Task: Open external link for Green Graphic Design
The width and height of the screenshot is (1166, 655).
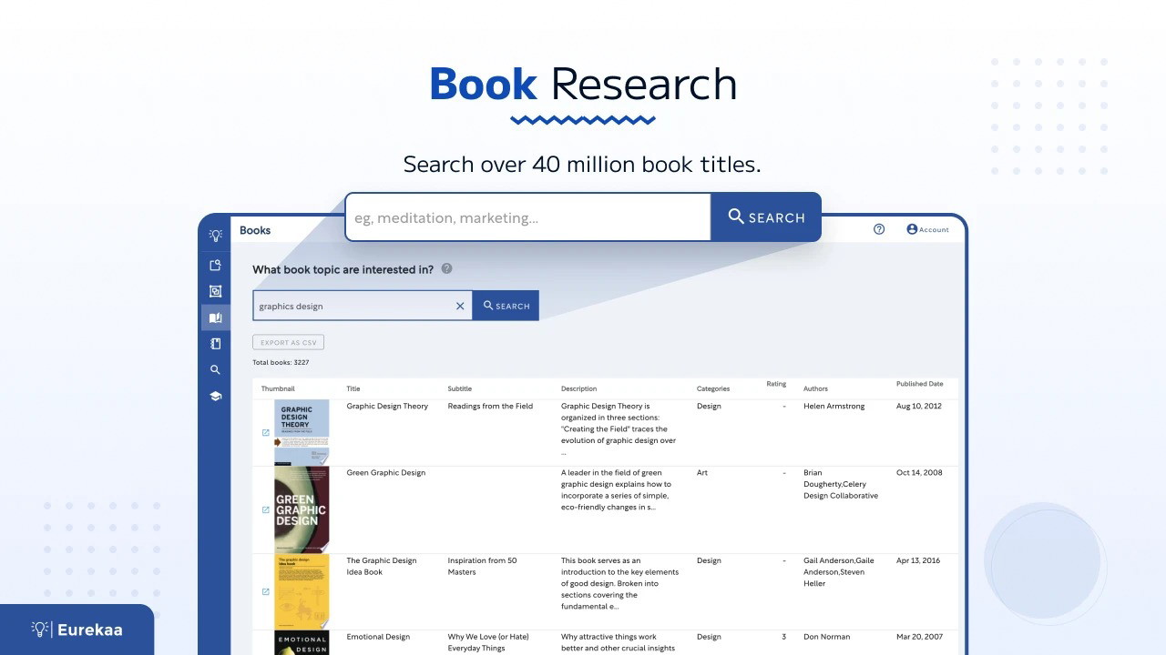Action: [266, 510]
